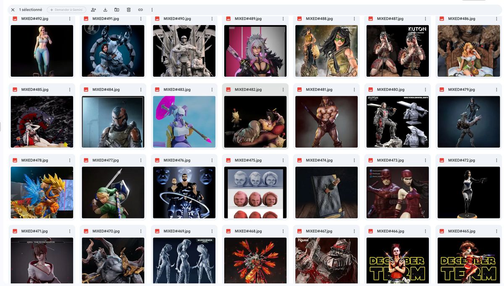This screenshot has height=286, width=504.
Task: Select the MIXED#481.jpg thumbnail image
Action: pos(326,122)
